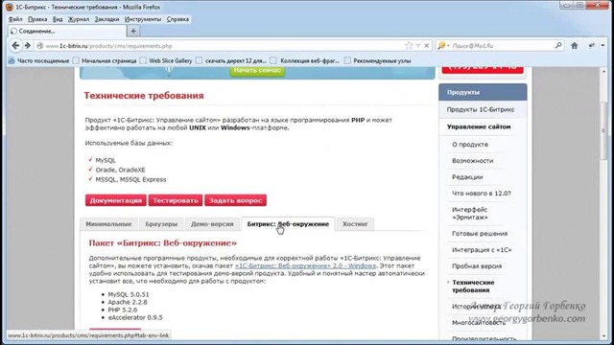This screenshot has height=345, width=614.
Task: Switch to the Демо-версия tab
Action: pos(212,224)
